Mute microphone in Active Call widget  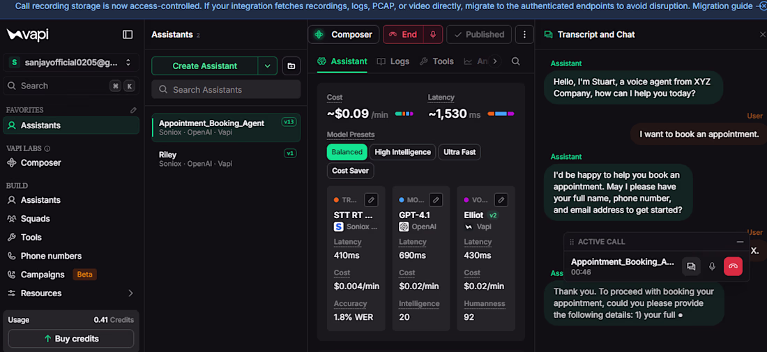[712, 266]
